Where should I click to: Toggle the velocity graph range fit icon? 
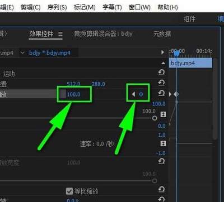[164, 143]
